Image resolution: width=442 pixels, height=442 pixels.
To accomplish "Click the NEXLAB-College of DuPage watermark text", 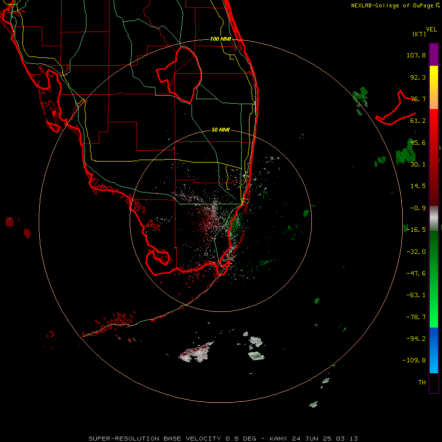I will click(x=395, y=5).
